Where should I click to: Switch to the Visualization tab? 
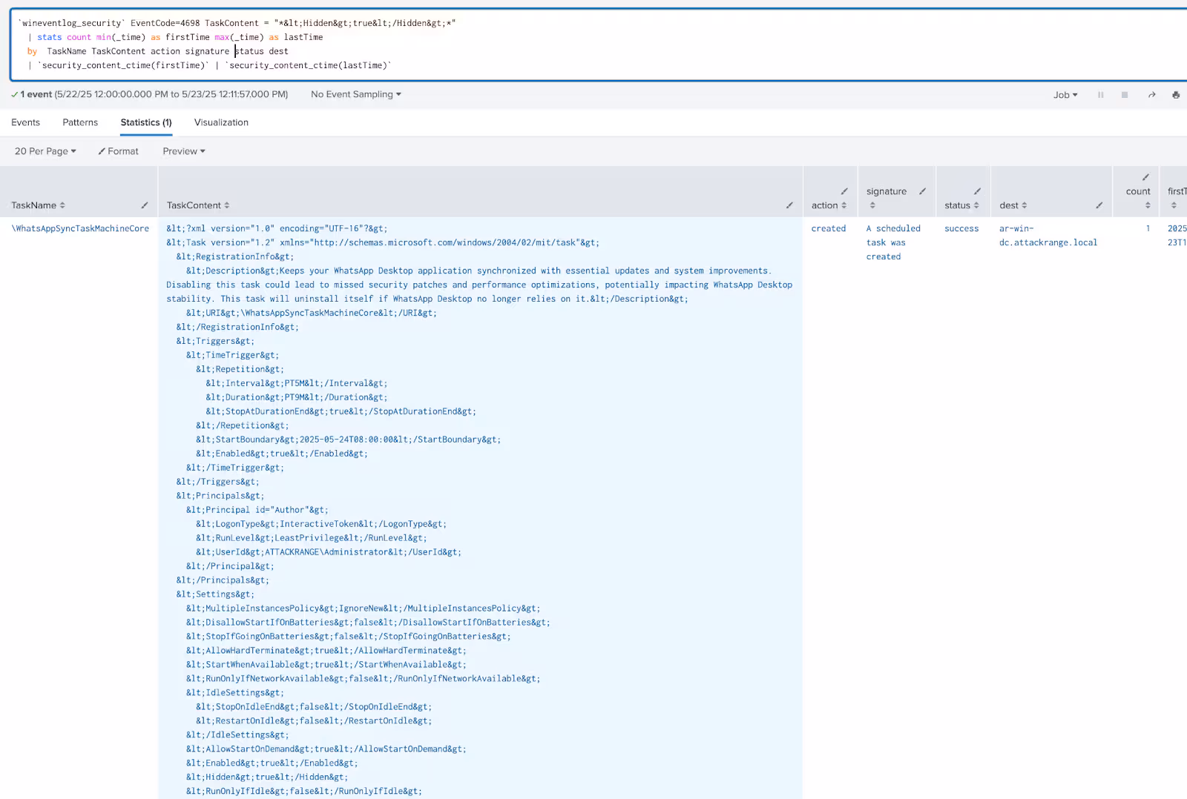221,122
